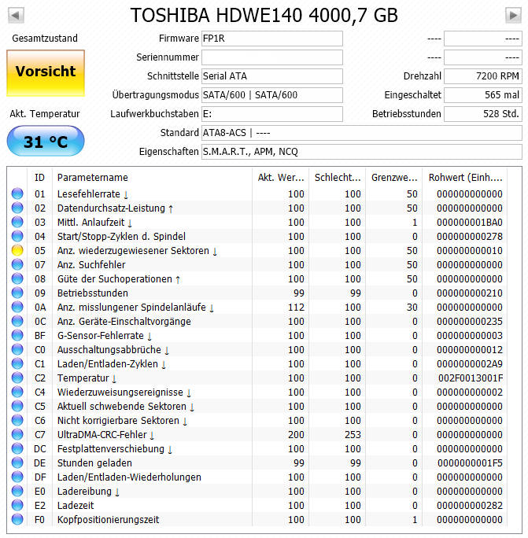Screen dimensions: 528x538
Task: Select the Firmware field FP1R
Action: point(272,39)
